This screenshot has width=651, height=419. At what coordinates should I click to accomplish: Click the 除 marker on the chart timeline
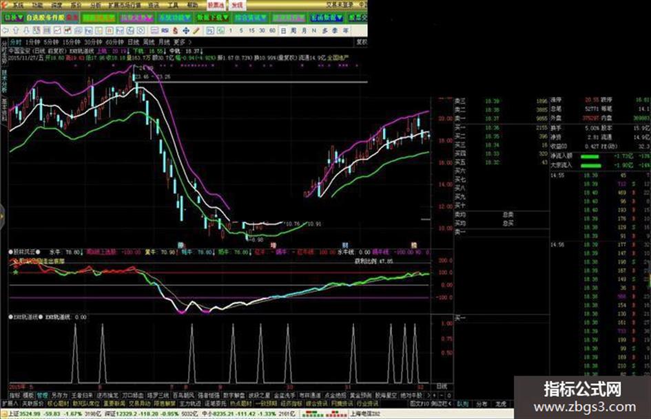(x=181, y=245)
